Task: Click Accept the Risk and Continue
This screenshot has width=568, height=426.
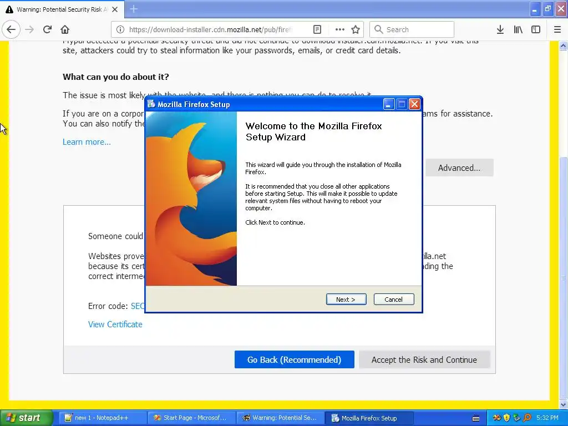Action: 424,359
